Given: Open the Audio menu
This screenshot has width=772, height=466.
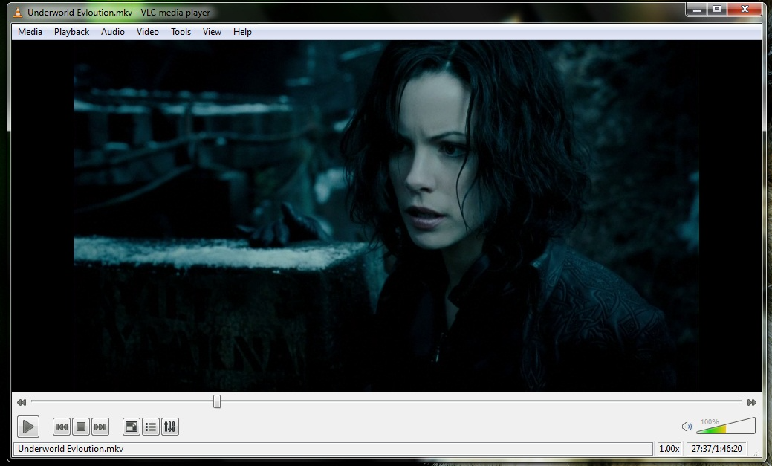Looking at the screenshot, I should coord(112,31).
